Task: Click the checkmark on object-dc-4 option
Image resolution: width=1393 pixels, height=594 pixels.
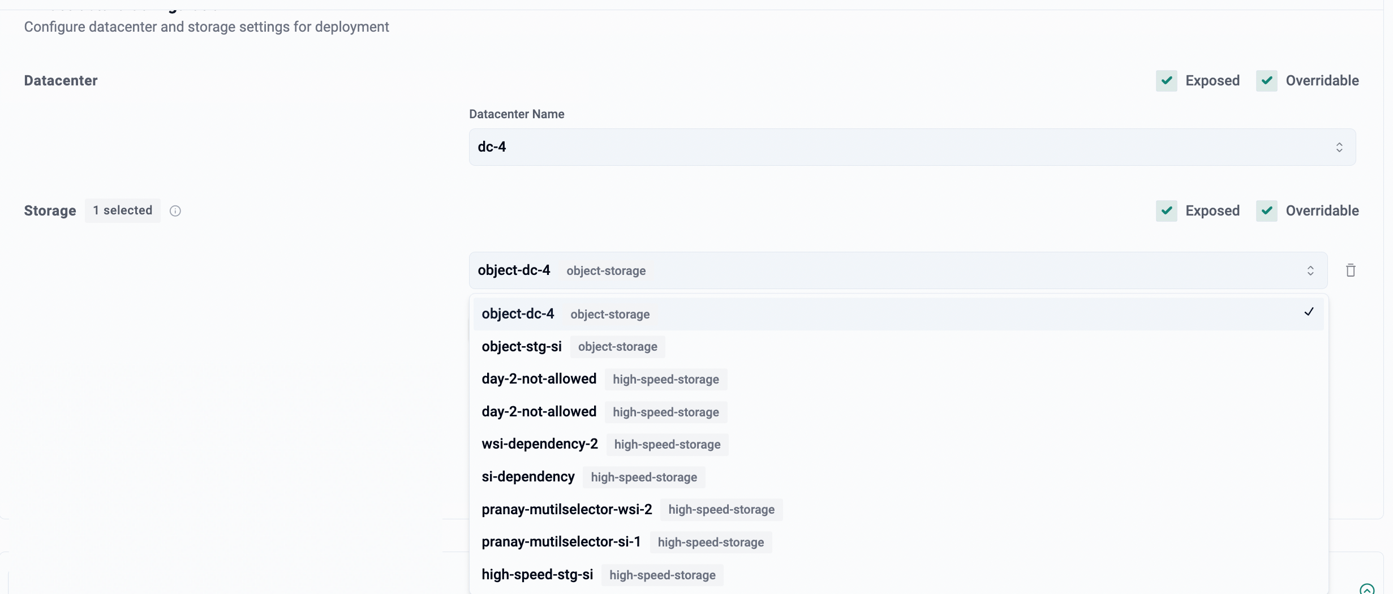Action: click(x=1309, y=312)
